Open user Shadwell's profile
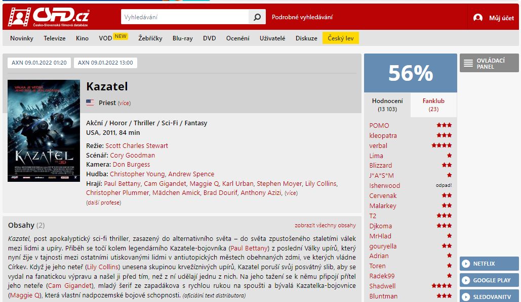The width and height of the screenshot is (521, 302). [x=382, y=286]
